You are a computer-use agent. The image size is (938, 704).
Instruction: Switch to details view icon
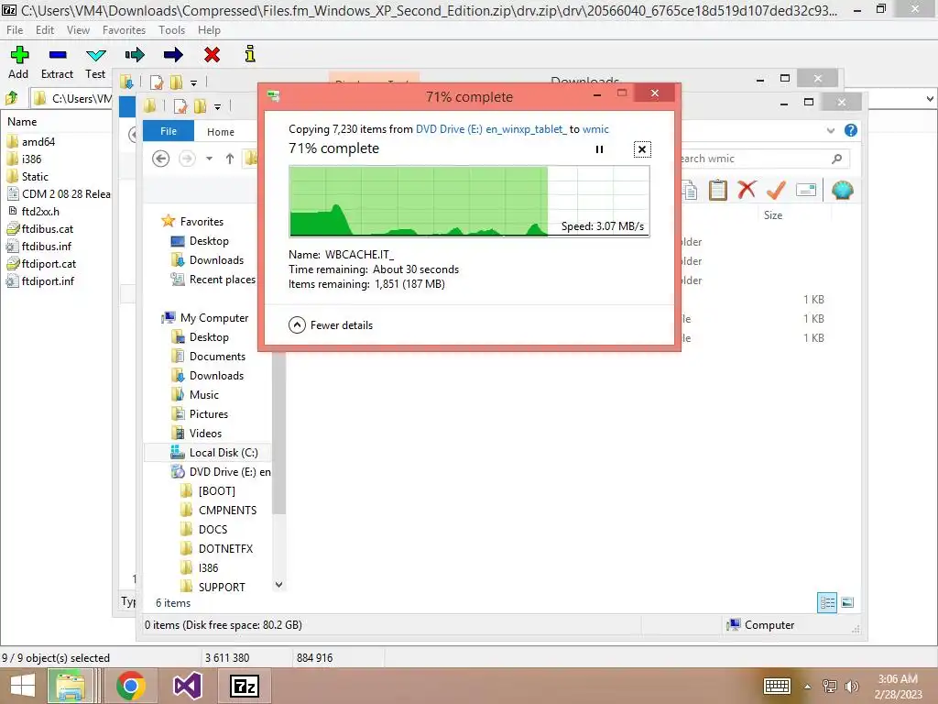tap(827, 602)
